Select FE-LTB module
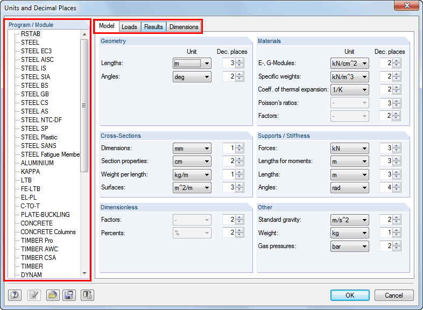 click(31, 189)
